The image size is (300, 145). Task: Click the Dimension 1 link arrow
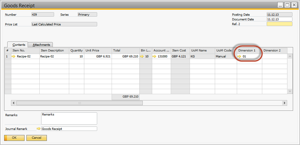[239, 56]
